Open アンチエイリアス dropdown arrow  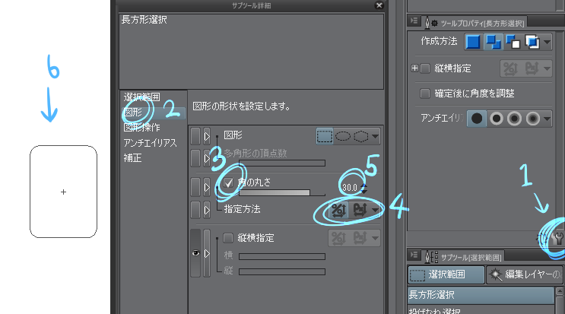tap(547, 119)
